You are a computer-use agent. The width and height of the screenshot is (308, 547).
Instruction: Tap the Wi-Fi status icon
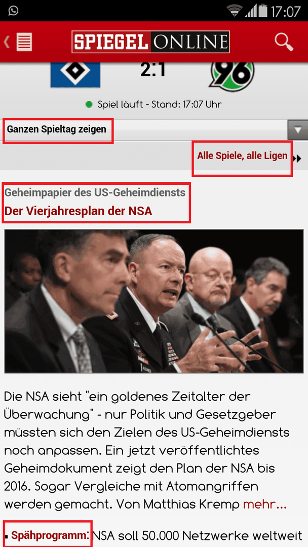pos(235,11)
